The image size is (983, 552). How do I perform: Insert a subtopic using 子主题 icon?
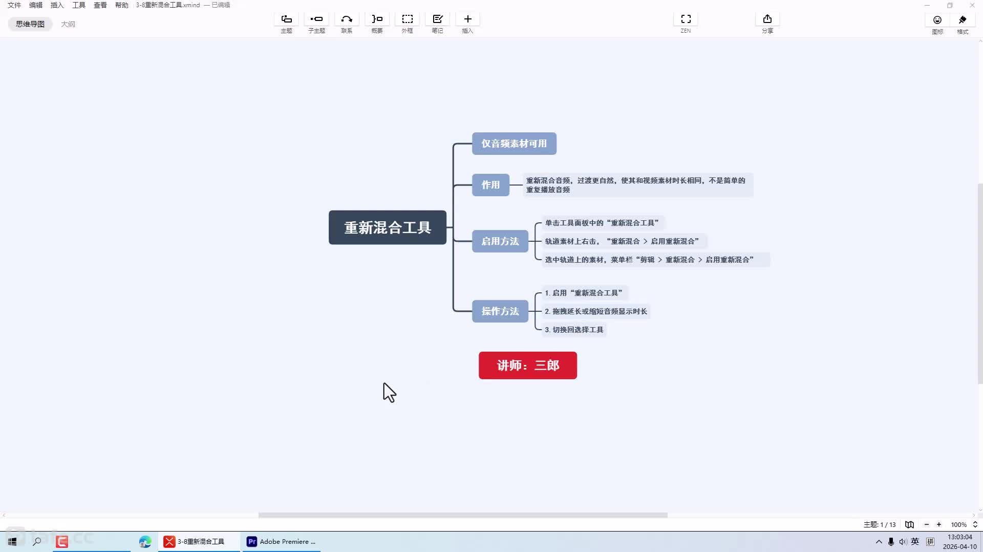316,23
